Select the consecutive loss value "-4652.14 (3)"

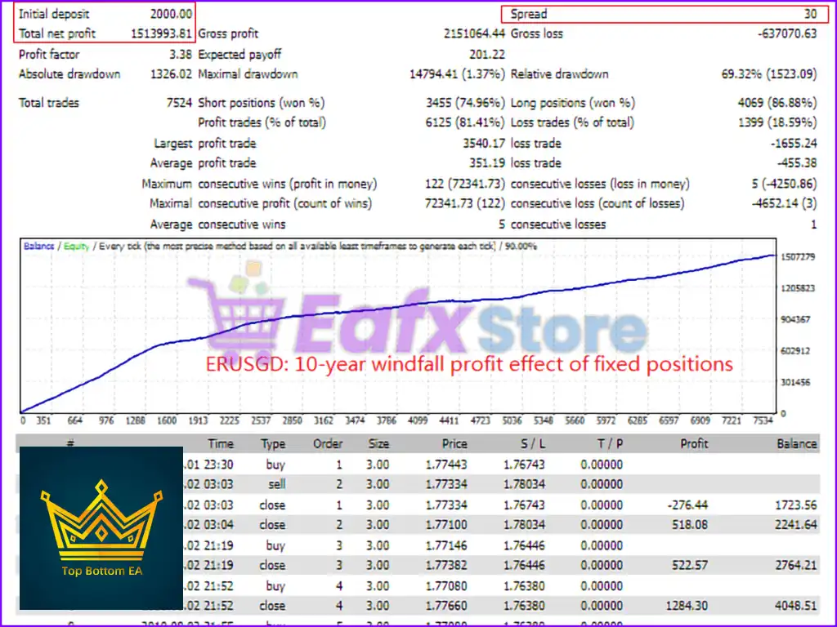784,203
